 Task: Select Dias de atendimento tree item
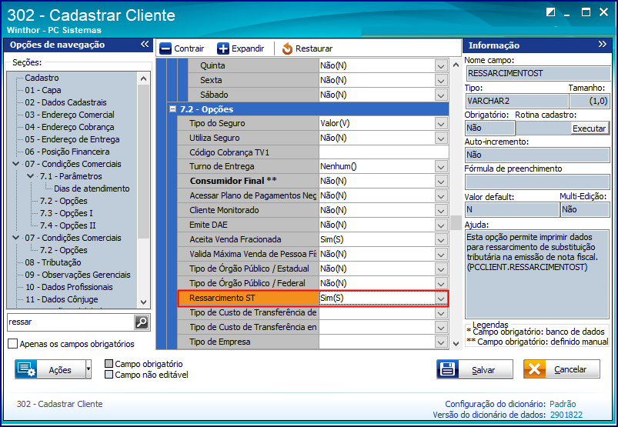[x=92, y=188]
